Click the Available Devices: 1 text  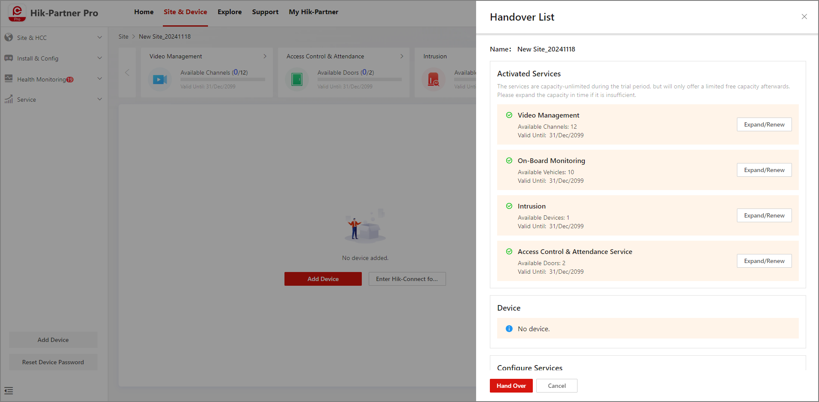point(544,218)
